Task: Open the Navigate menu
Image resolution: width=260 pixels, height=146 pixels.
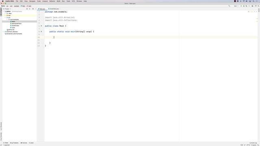Action: pos(32,1)
